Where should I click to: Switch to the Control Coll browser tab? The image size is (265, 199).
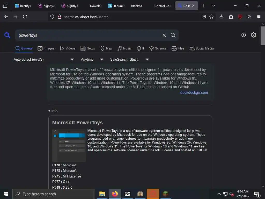coord(163,6)
